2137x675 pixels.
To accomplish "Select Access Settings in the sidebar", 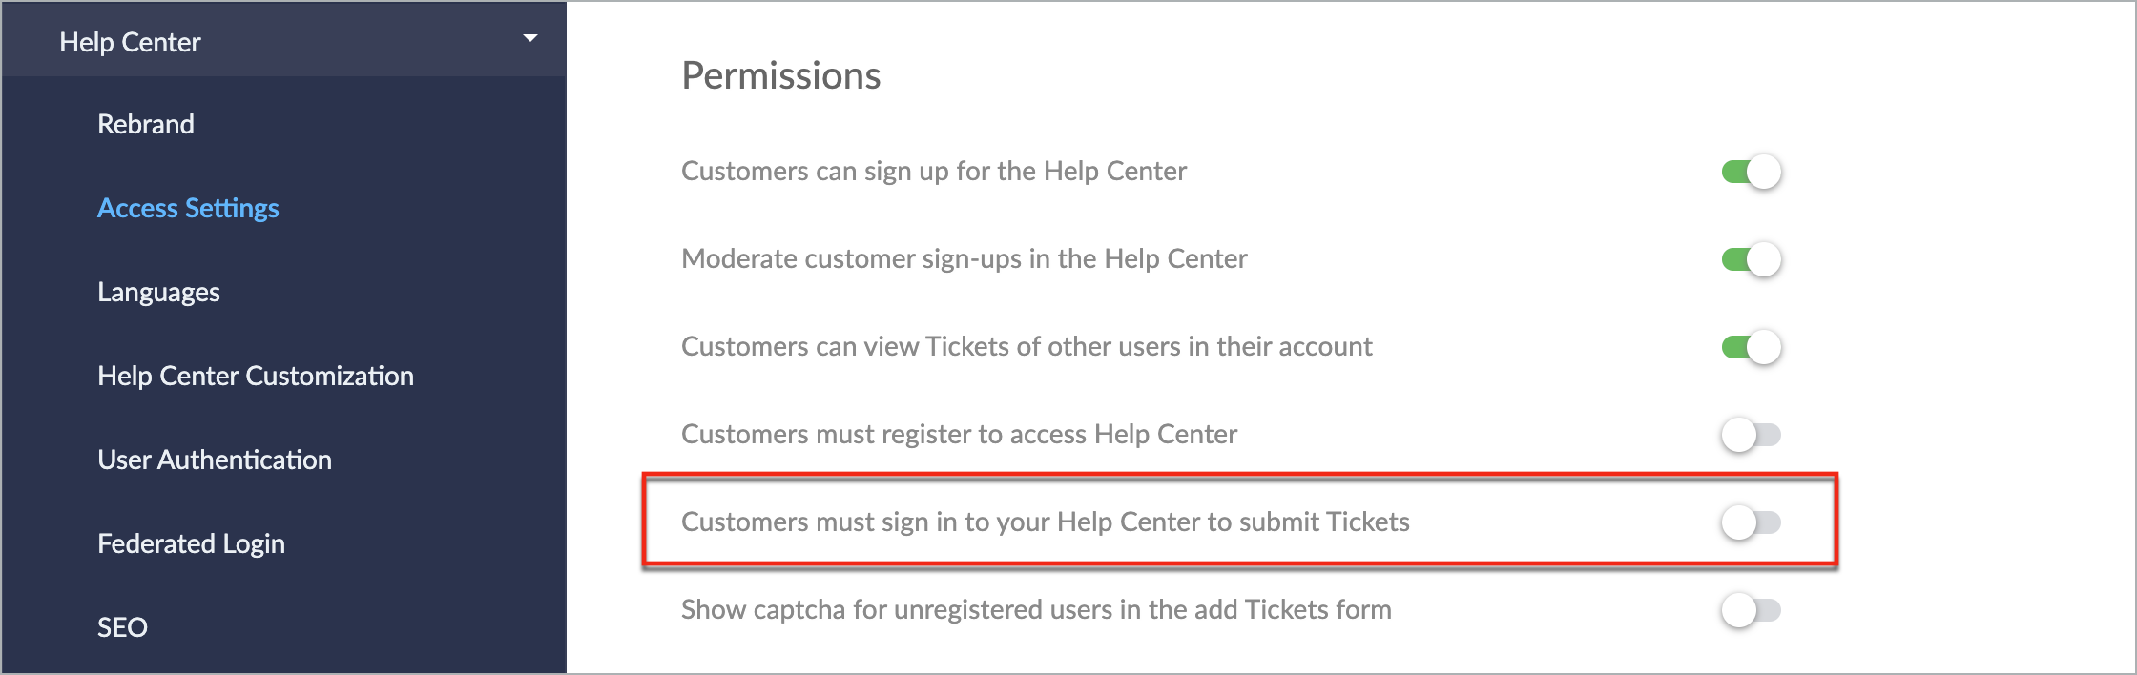I will (x=188, y=208).
